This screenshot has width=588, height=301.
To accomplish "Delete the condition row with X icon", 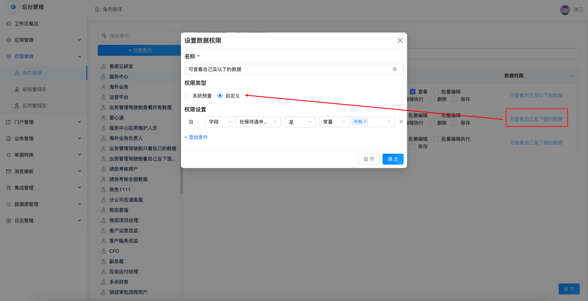I will point(401,122).
